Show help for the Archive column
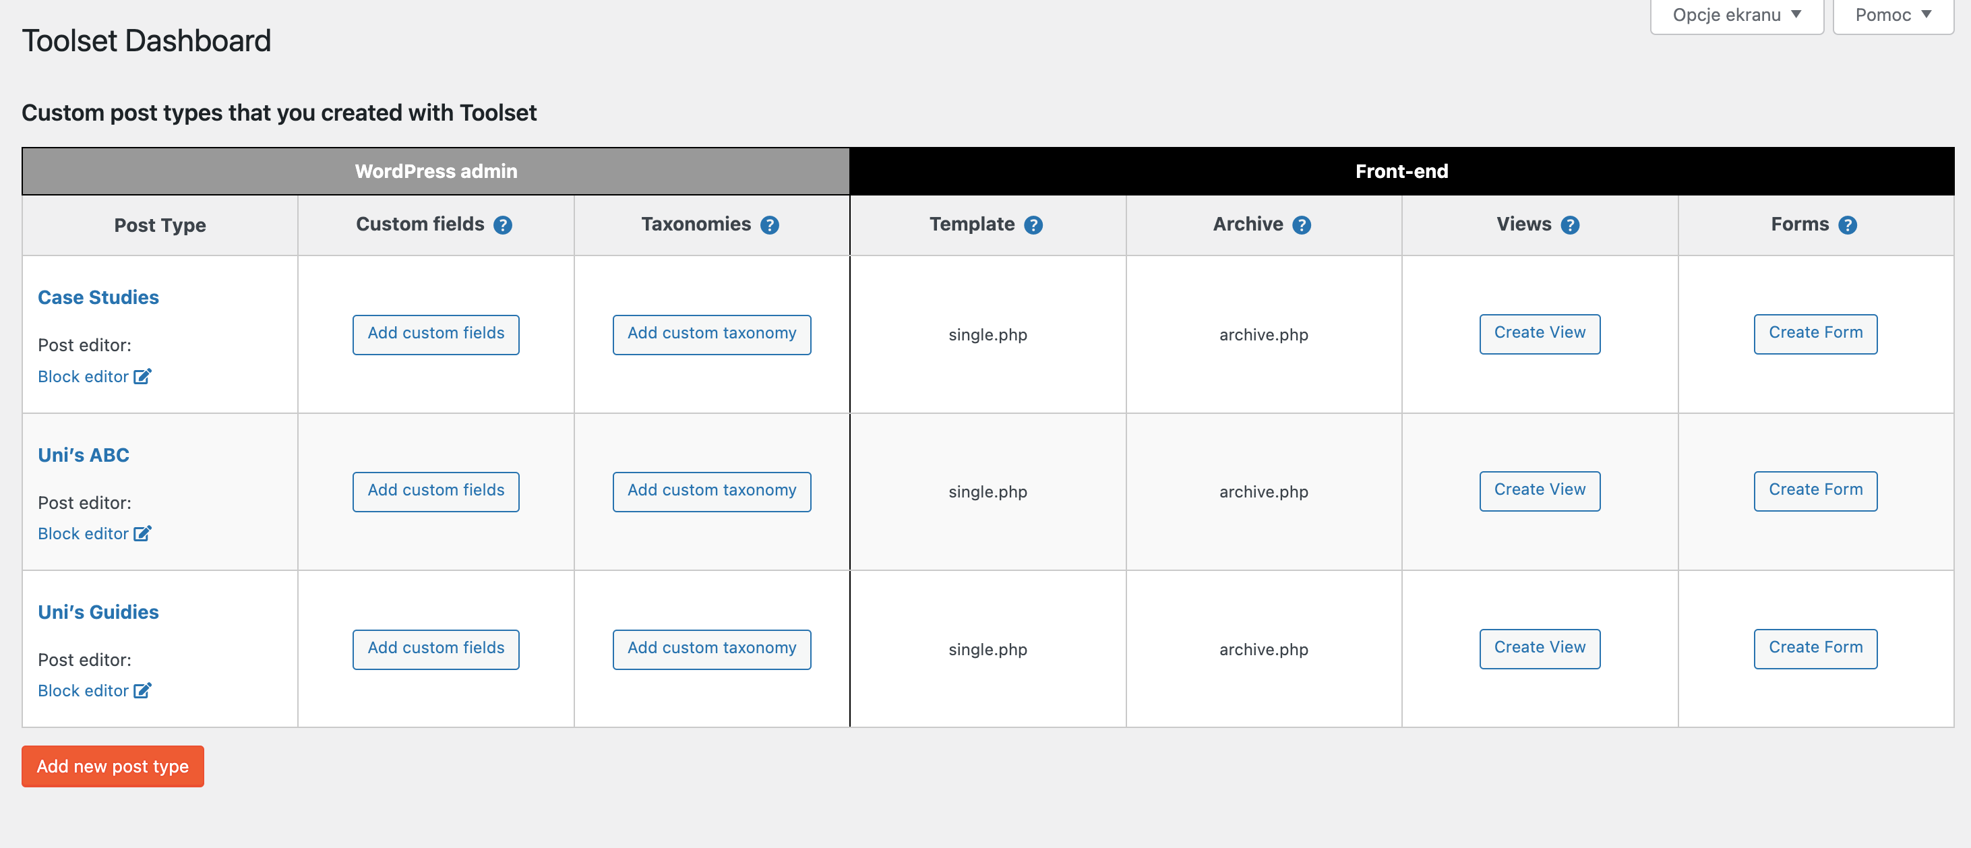This screenshot has height=848, width=1971. coord(1302,225)
